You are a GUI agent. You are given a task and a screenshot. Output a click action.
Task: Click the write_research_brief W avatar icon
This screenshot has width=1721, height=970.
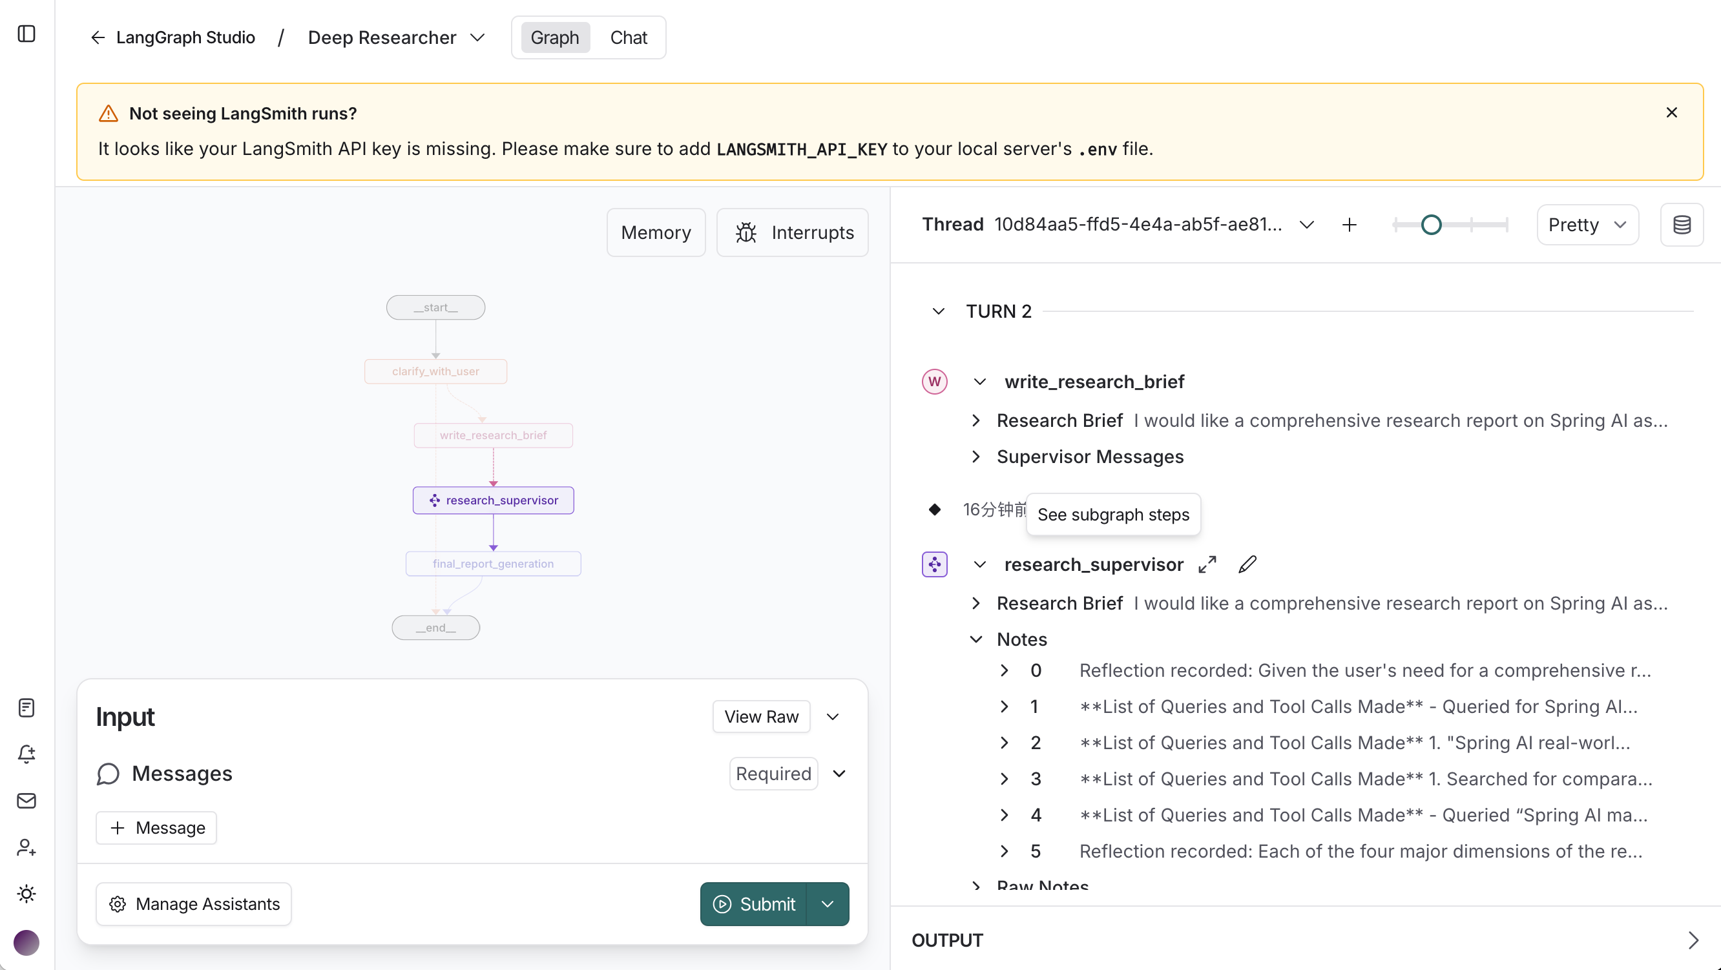(934, 382)
